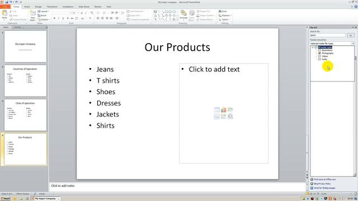The width and height of the screenshot is (358, 201).
Task: Center text in Paragraph group
Action: tap(102, 18)
